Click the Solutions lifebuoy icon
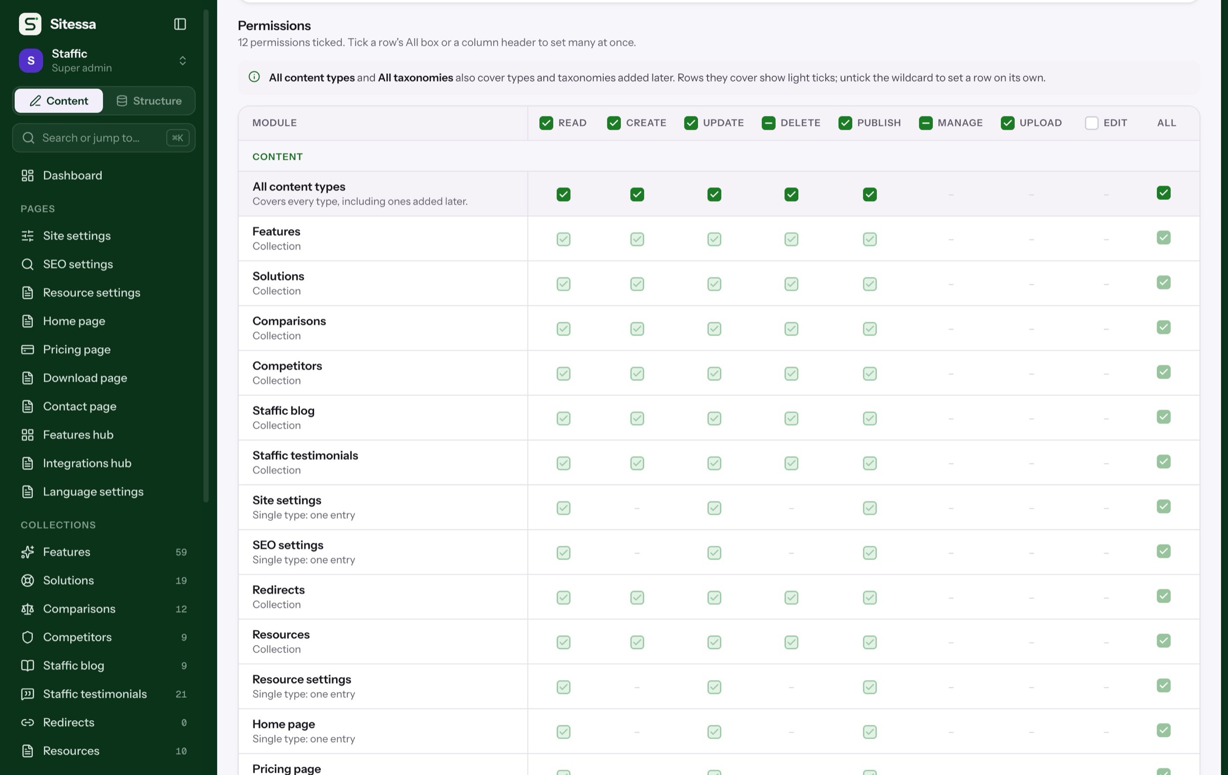Viewport: 1228px width, 775px height. (x=28, y=581)
